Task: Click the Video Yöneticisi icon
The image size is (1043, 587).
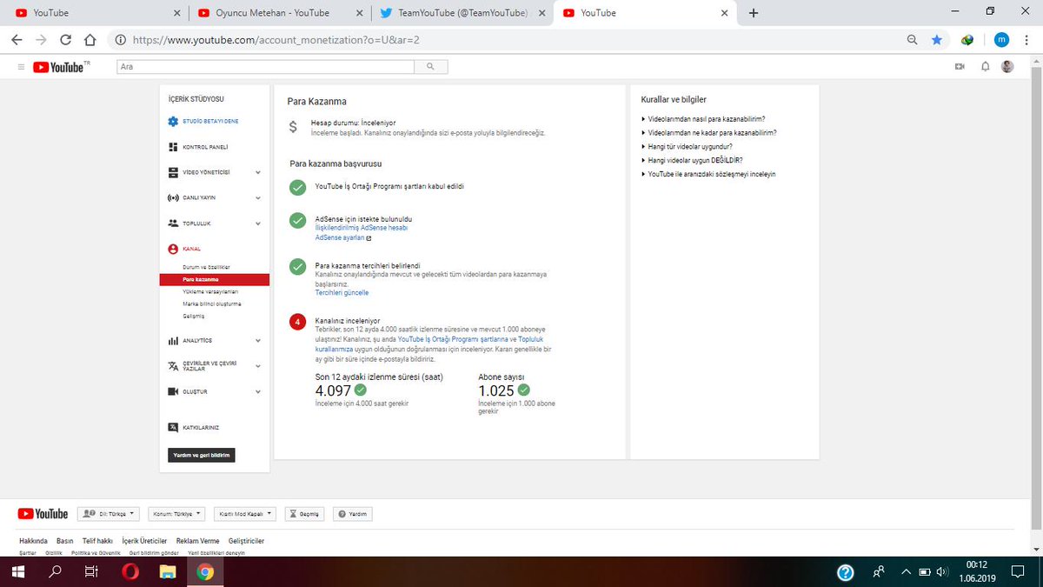Action: coord(173,172)
